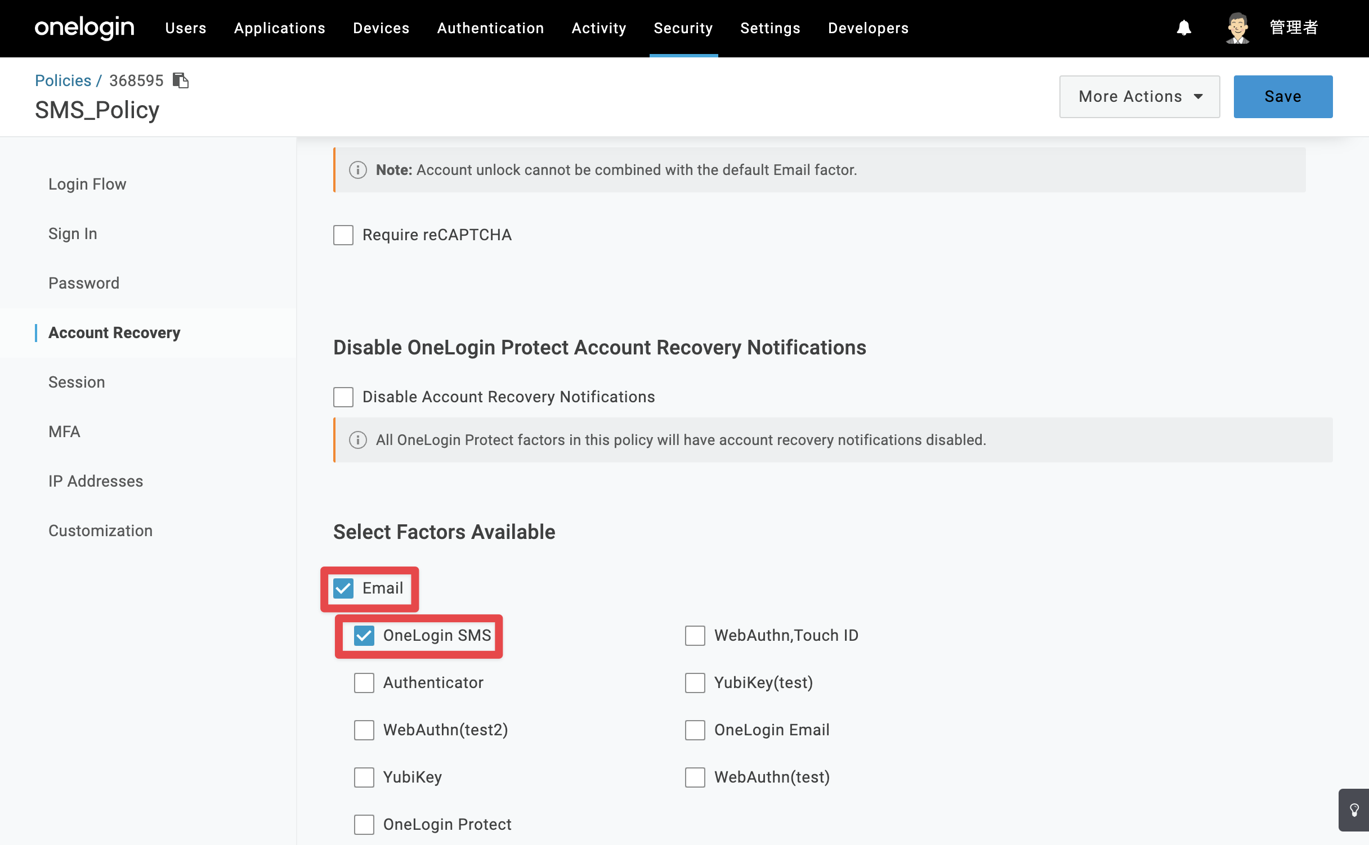
Task: Open the Applications menu
Action: click(280, 28)
